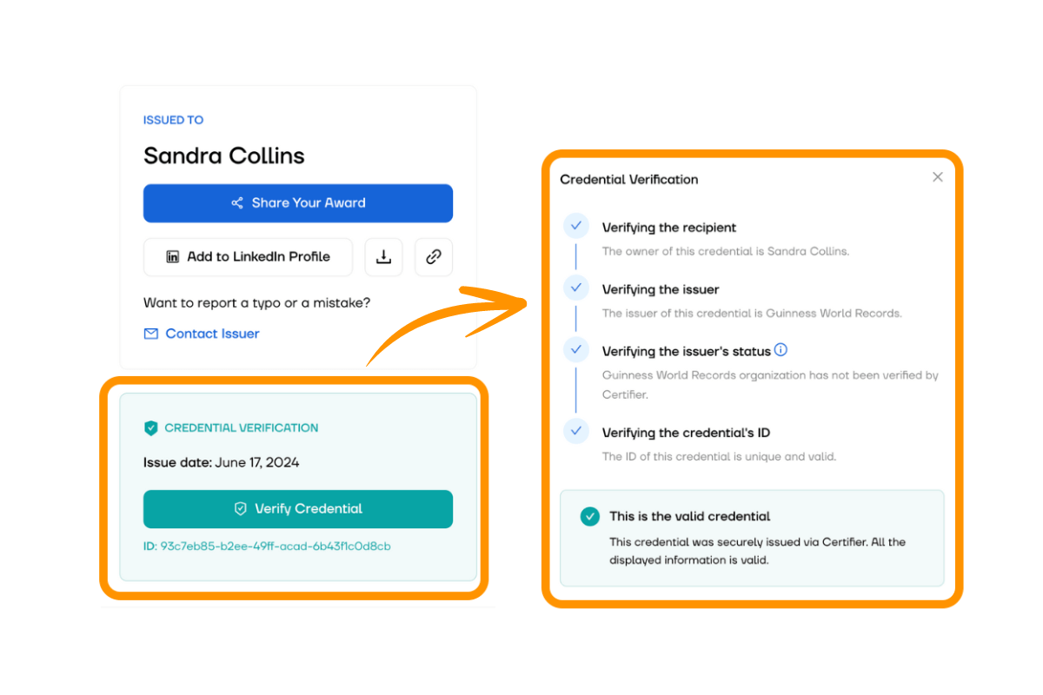Click the ISSUED TO label
Viewport: 1043px width, 695px height.
[x=174, y=120]
